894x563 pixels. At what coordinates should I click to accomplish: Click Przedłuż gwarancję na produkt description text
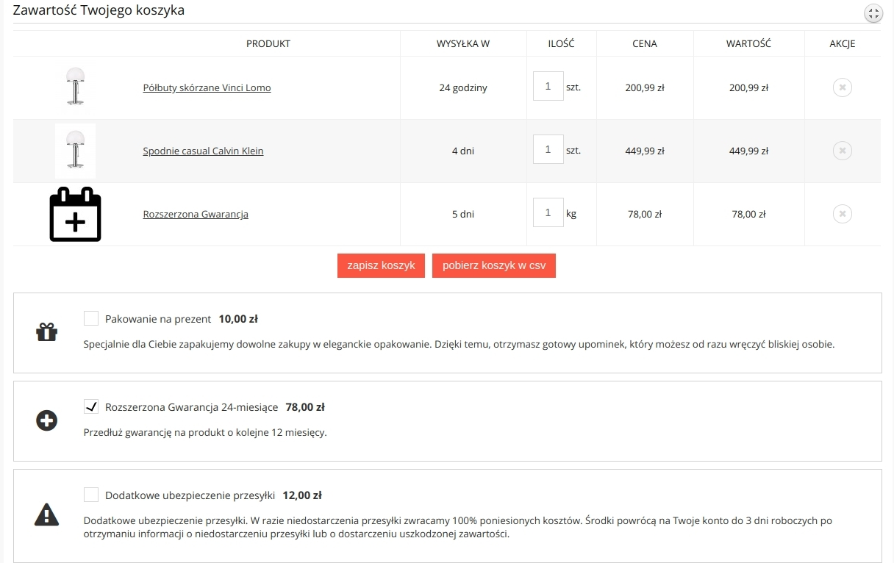point(205,432)
